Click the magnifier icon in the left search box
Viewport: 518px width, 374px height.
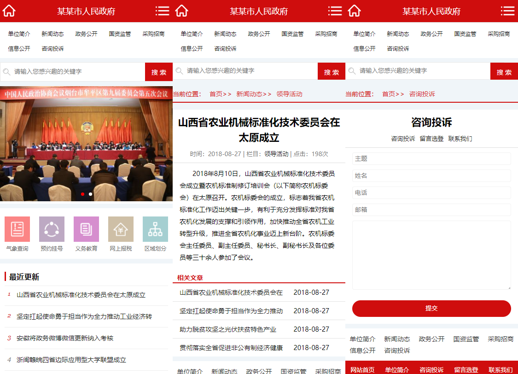[x=6, y=71]
